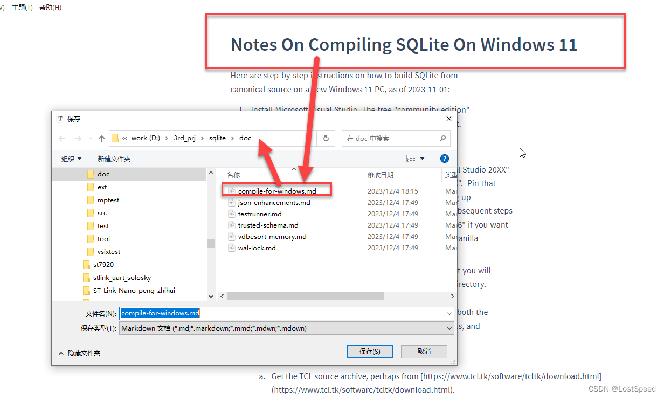Open the 组织 dropdown menu

coord(71,159)
